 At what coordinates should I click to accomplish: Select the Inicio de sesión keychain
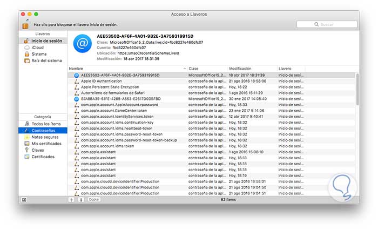coord(43,40)
